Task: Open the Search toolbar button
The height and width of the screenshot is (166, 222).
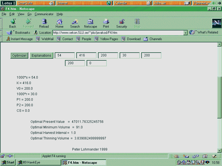Action: pyautogui.click(x=75, y=24)
